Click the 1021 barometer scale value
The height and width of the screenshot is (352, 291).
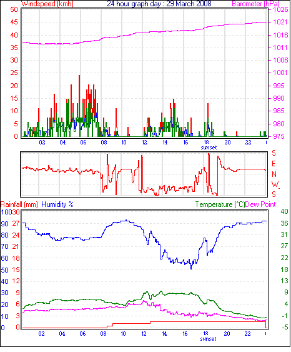point(280,22)
